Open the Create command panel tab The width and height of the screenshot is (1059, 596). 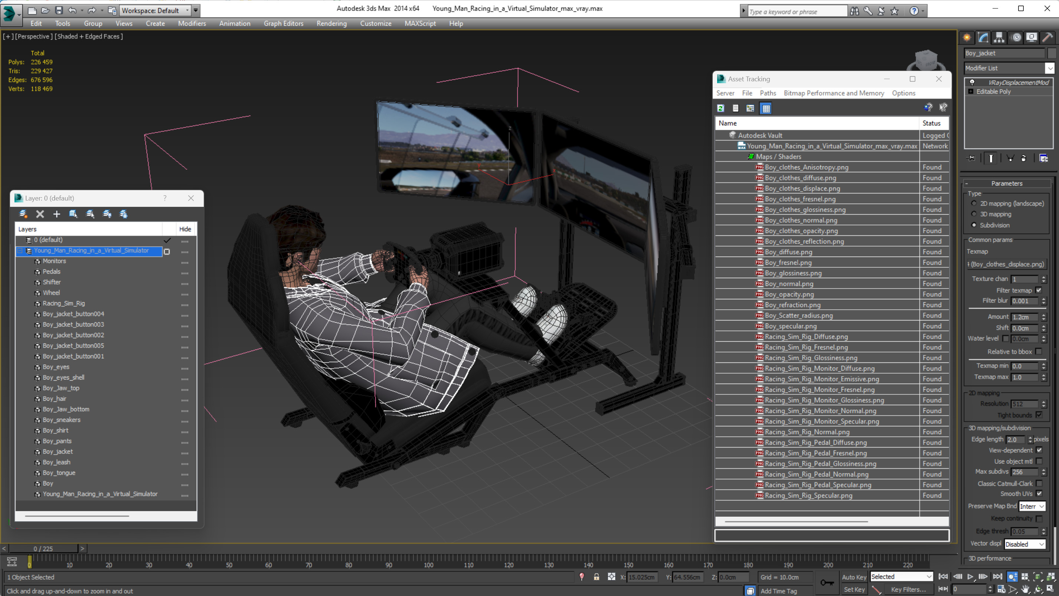[967, 38]
